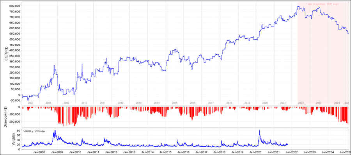
Task: Click the 250,000 equity axis value
Action: pyautogui.click(x=14, y=67)
